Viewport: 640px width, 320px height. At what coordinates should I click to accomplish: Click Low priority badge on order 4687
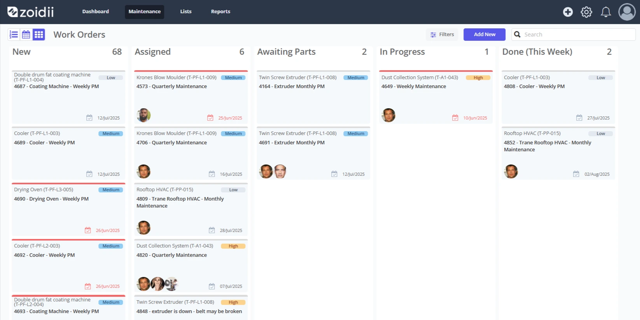pyautogui.click(x=111, y=78)
